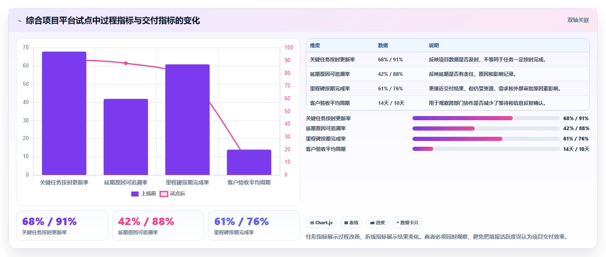Click the 里程碑按期完成率 label under the chart
This screenshot has width=606, height=257.
(187, 182)
